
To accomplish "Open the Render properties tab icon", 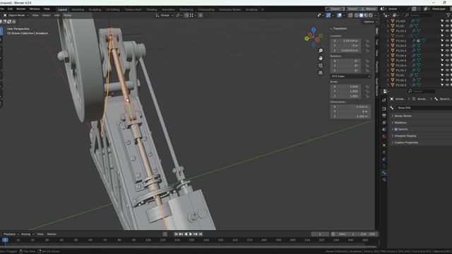I will coord(384,109).
